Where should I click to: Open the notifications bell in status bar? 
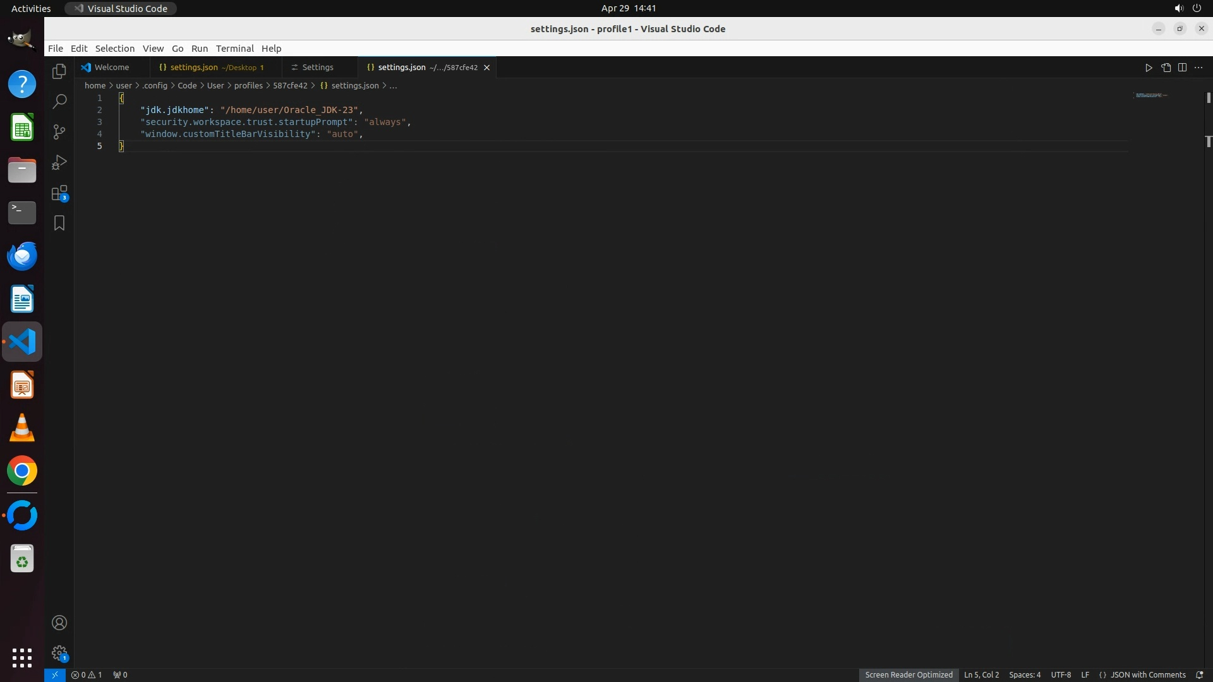(x=1199, y=674)
